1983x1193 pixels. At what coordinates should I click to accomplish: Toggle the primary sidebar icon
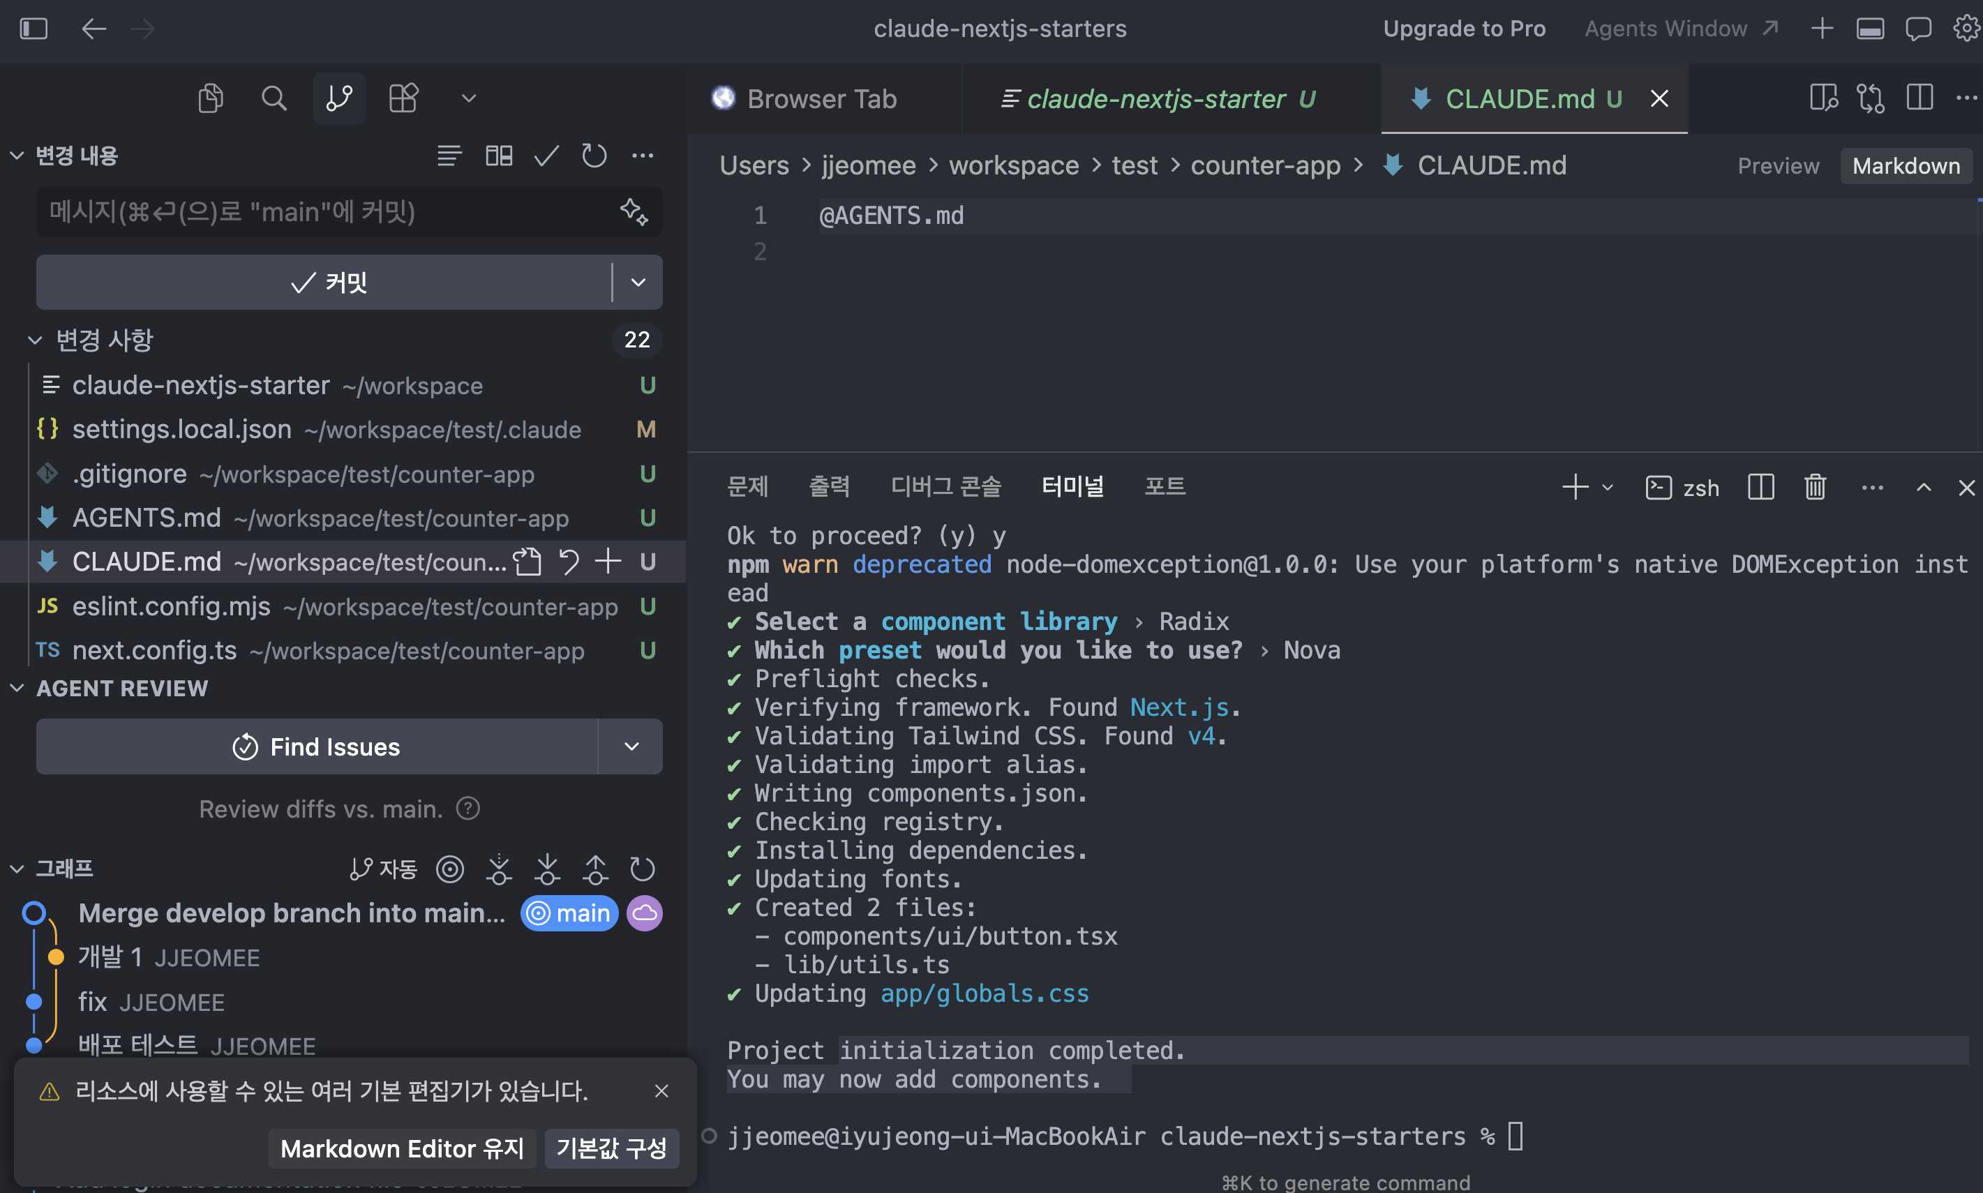33,29
